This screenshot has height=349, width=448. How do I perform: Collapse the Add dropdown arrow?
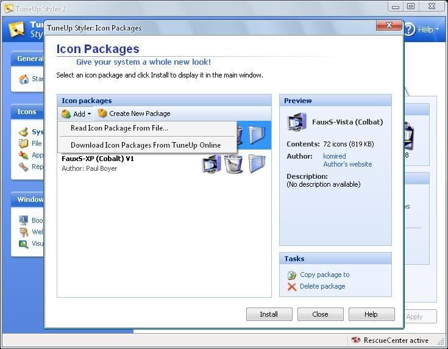(89, 114)
